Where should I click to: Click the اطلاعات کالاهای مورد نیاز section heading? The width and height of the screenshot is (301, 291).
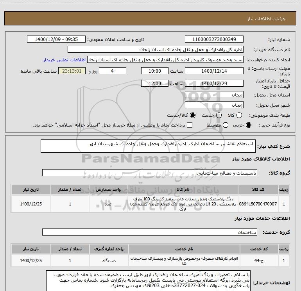point(261,159)
